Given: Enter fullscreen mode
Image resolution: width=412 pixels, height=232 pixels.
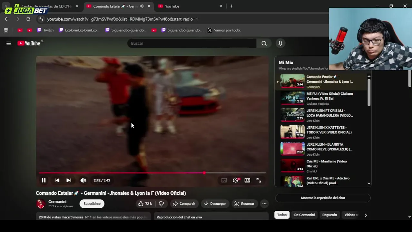Looking at the screenshot, I should point(259,180).
